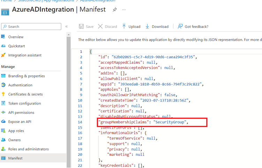Open Certificates & secrets
Viewport: 262px width, 168px height.
pyautogui.click(x=25, y=94)
